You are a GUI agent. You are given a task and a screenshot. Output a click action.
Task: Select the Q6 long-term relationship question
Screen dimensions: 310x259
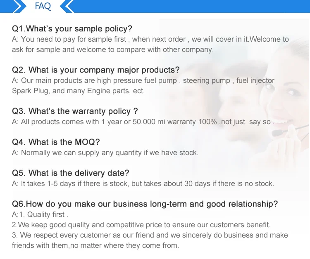coord(145,204)
